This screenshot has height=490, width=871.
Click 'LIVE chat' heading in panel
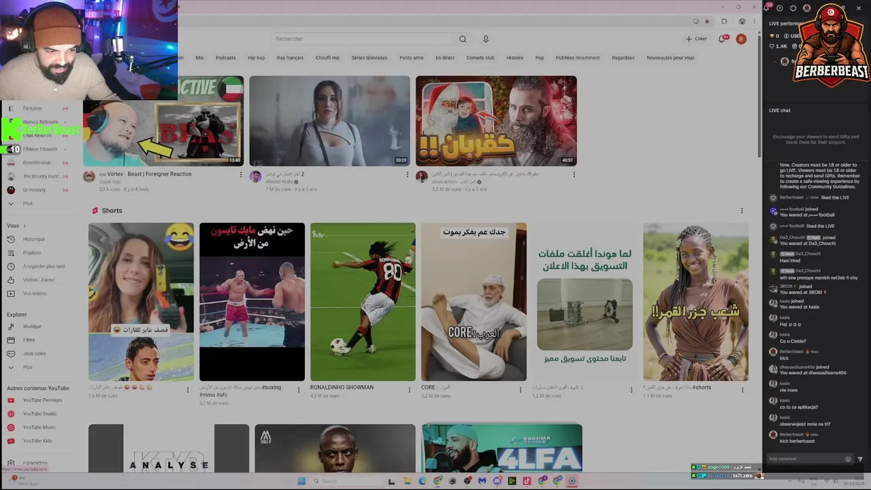coord(780,110)
